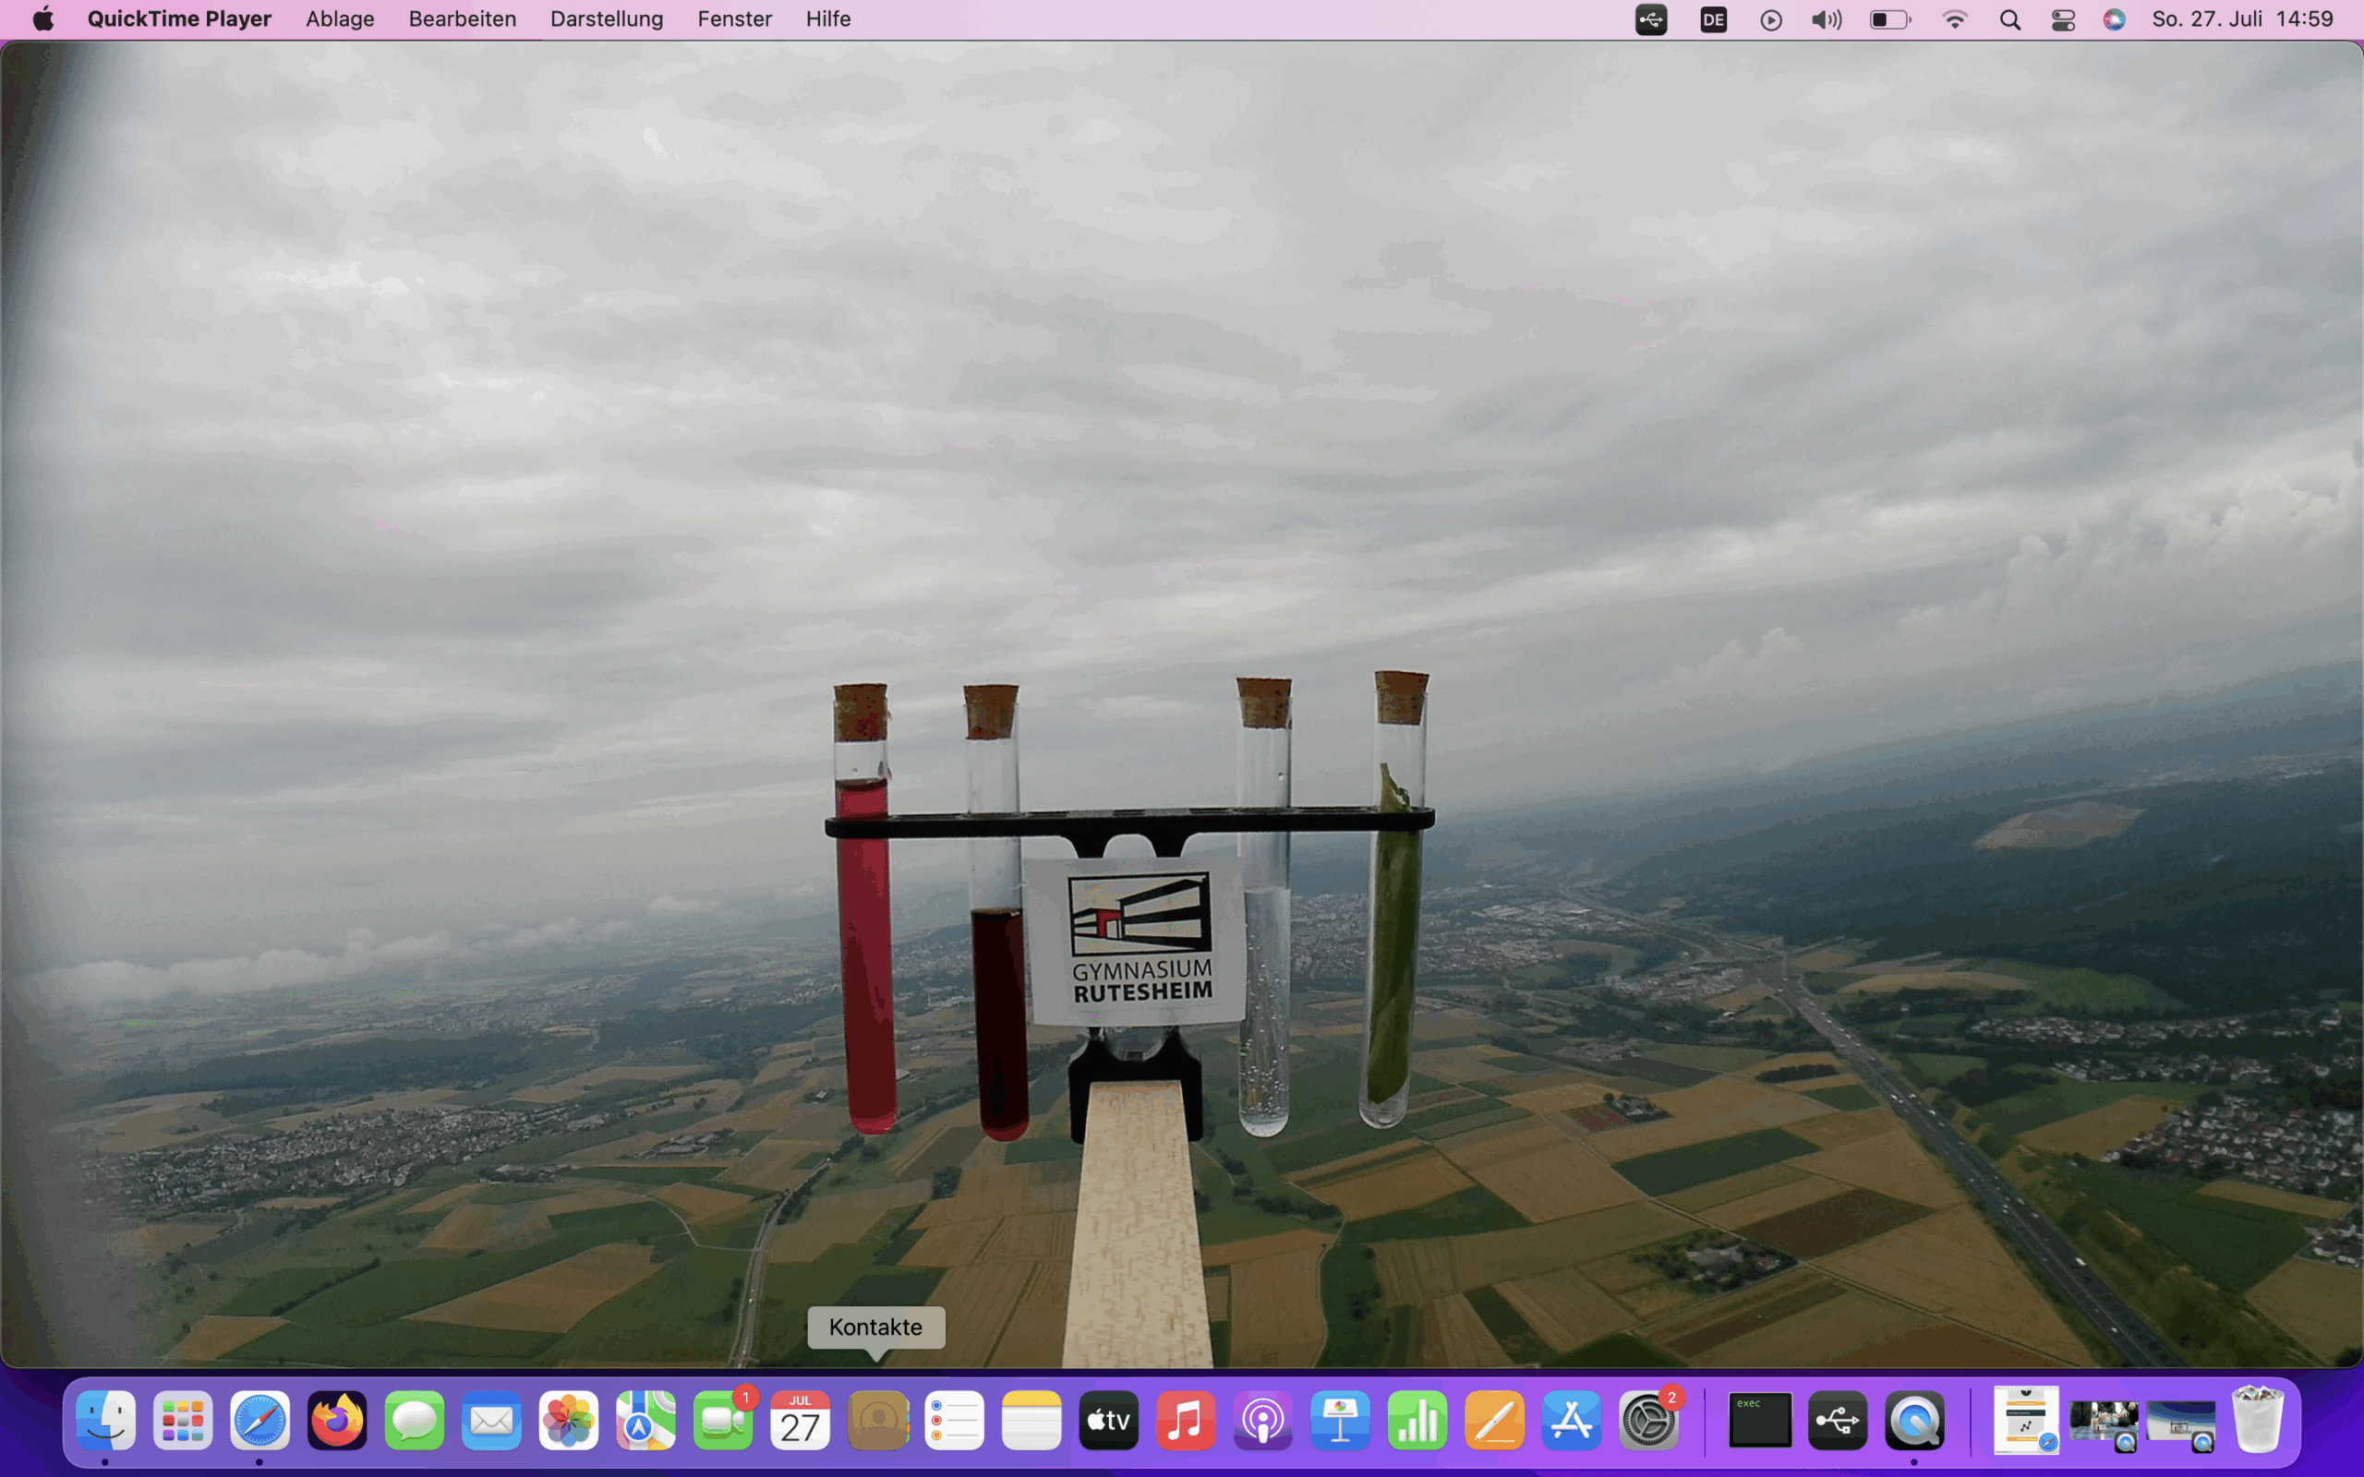This screenshot has height=1477, width=2364.
Task: Open the DE input source dropdown
Action: click(x=1712, y=19)
